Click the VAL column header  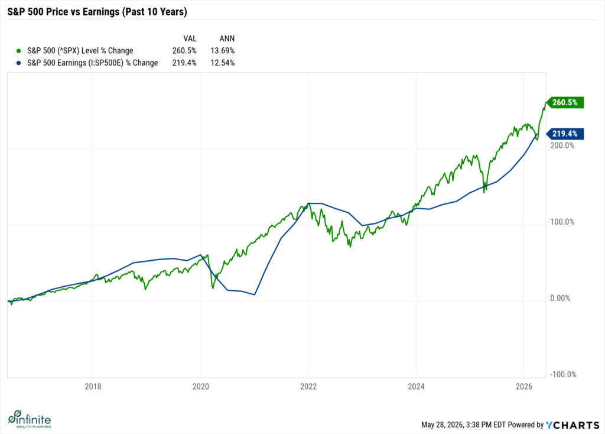click(190, 38)
